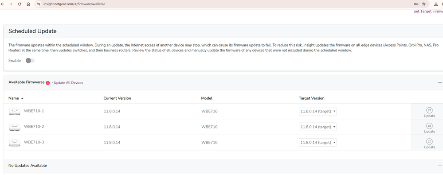Open Set Target Firmware link
Image resolution: width=443 pixels, height=175 pixels.
point(428,11)
